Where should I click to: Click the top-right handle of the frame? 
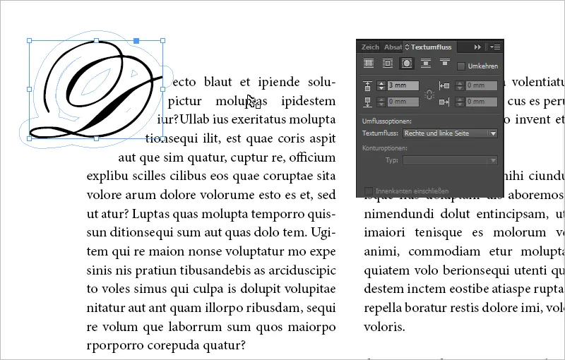point(163,41)
